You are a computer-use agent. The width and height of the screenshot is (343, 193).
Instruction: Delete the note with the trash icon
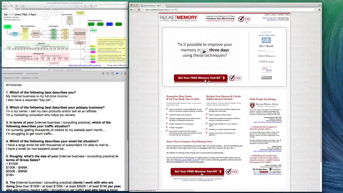[125, 73]
